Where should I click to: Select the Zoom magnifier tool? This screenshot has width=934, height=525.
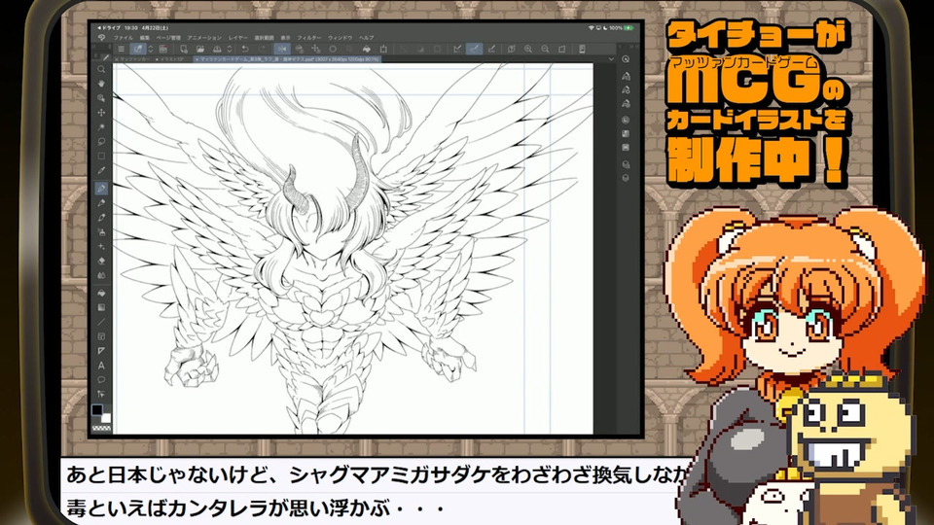click(101, 69)
